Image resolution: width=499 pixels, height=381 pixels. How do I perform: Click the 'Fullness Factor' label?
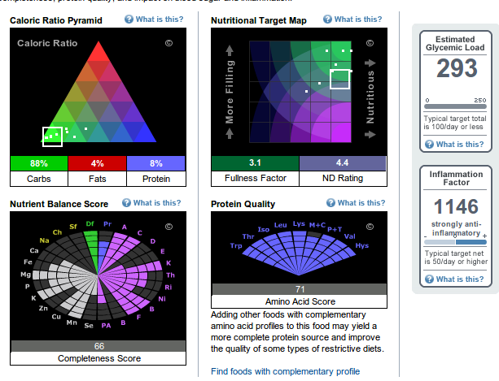[256, 178]
